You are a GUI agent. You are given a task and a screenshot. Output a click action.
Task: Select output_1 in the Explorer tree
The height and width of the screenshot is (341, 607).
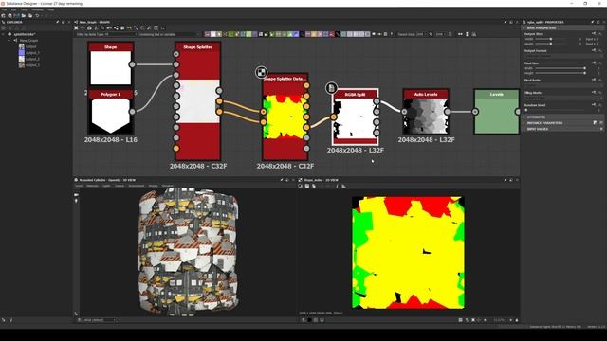click(32, 53)
